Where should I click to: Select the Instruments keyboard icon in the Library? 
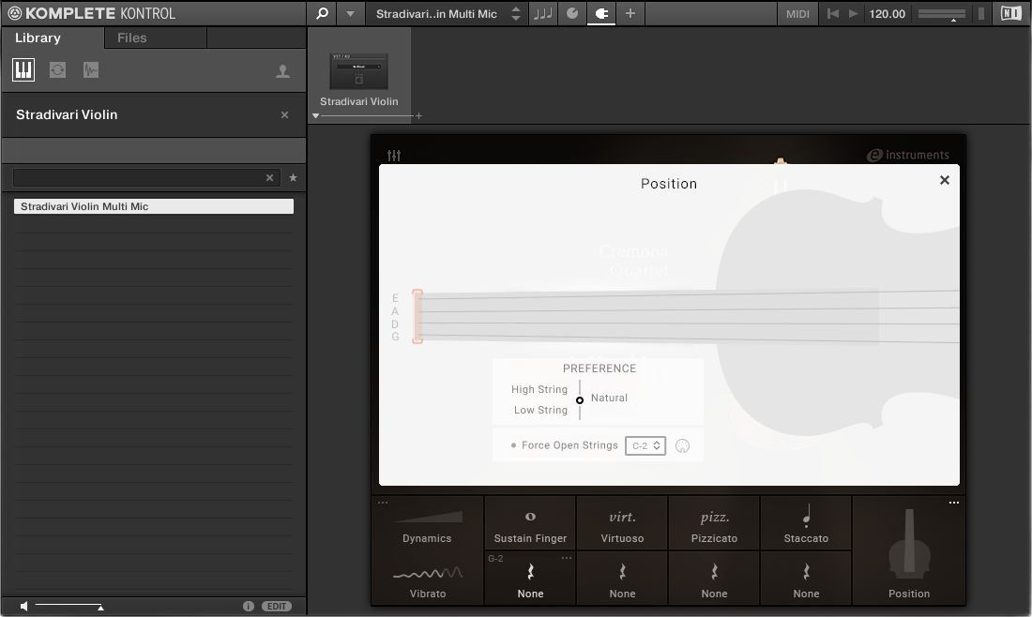point(23,69)
